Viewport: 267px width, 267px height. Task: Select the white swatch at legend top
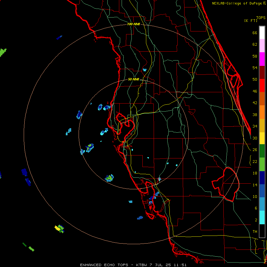(262, 33)
